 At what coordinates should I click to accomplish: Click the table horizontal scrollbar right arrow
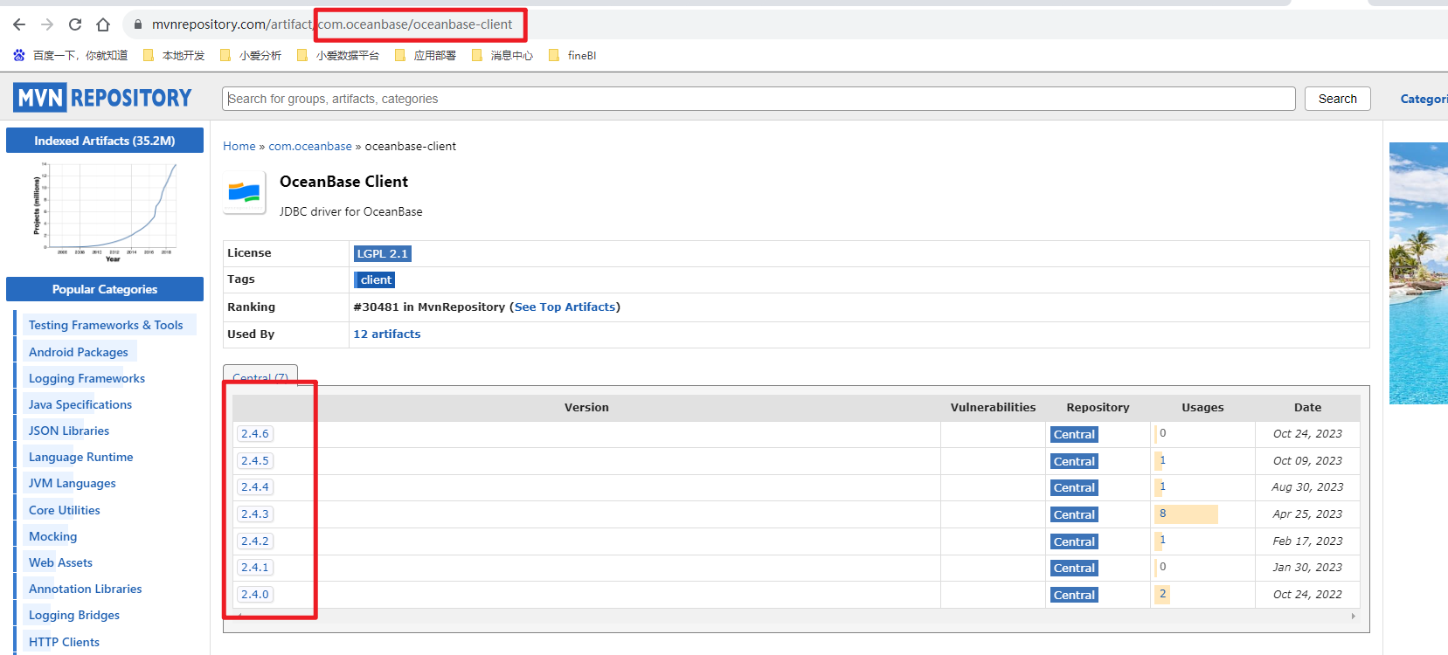1353,616
